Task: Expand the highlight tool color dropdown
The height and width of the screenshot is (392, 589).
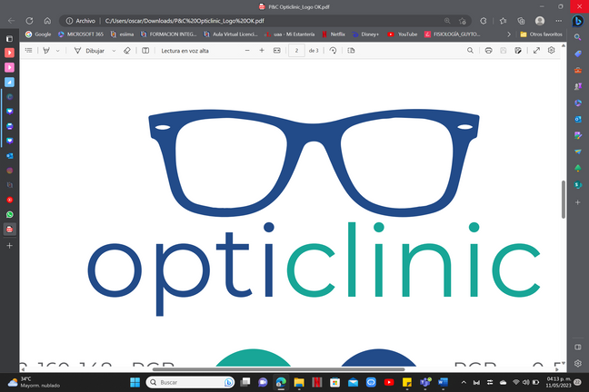Action: coord(59,51)
